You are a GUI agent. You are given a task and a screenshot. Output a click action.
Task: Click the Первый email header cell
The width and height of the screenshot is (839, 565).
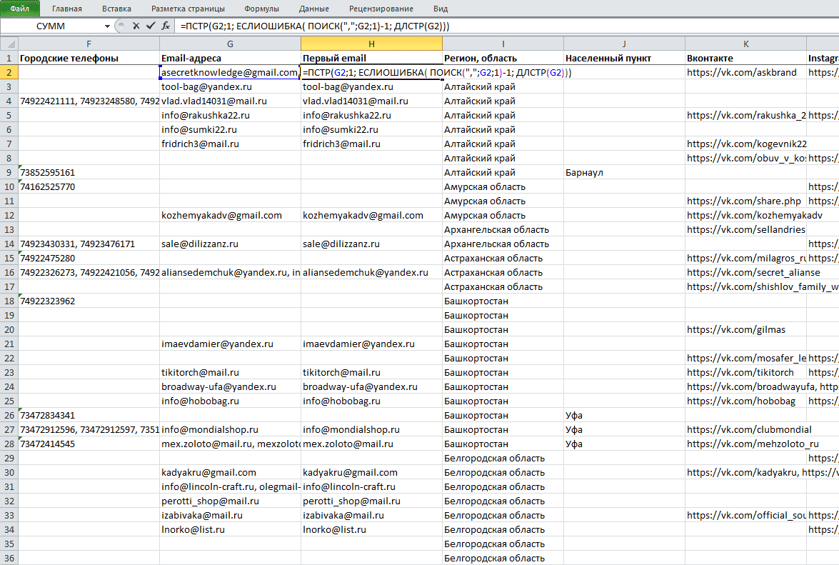pyautogui.click(x=371, y=59)
